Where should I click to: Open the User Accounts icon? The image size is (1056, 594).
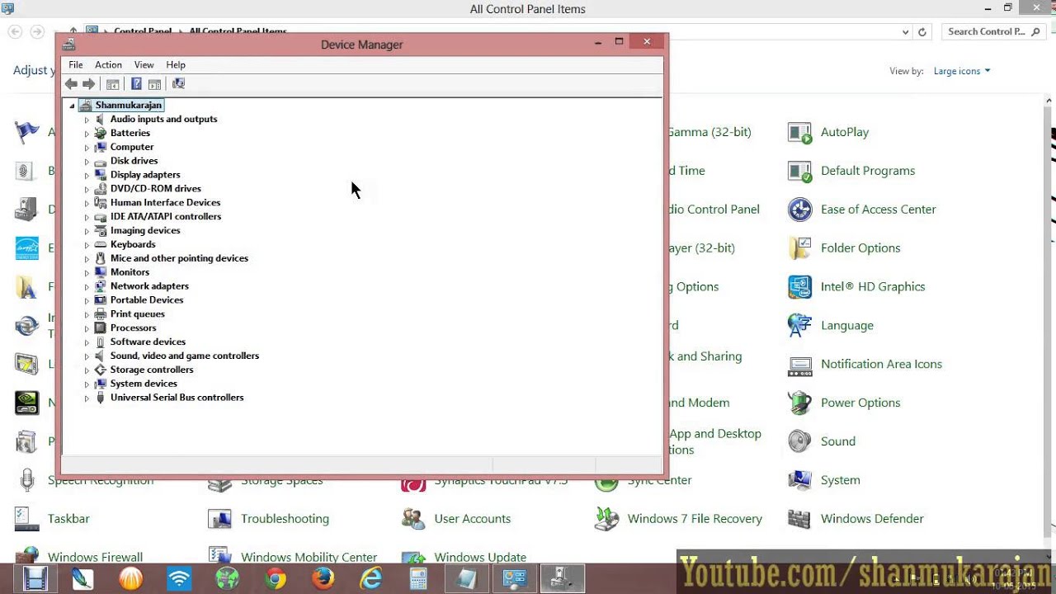(x=412, y=519)
